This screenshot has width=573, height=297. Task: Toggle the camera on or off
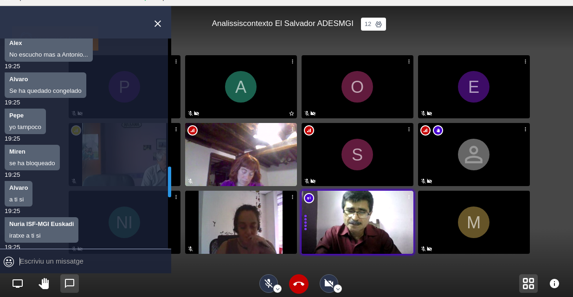point(328,283)
